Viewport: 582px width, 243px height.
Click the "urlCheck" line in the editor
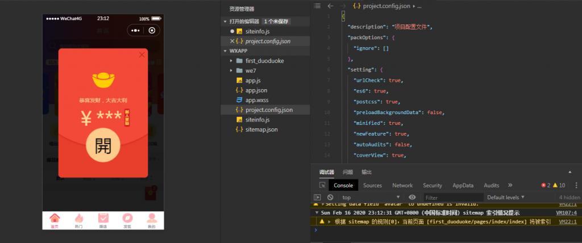click(x=377, y=80)
